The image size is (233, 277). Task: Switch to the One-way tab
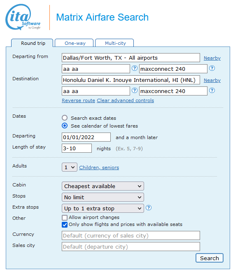tap(74, 43)
